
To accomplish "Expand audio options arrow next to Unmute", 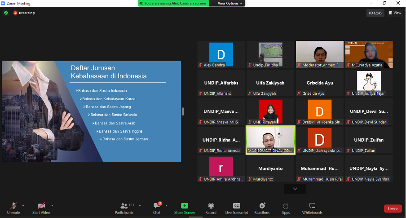I will point(23,205).
